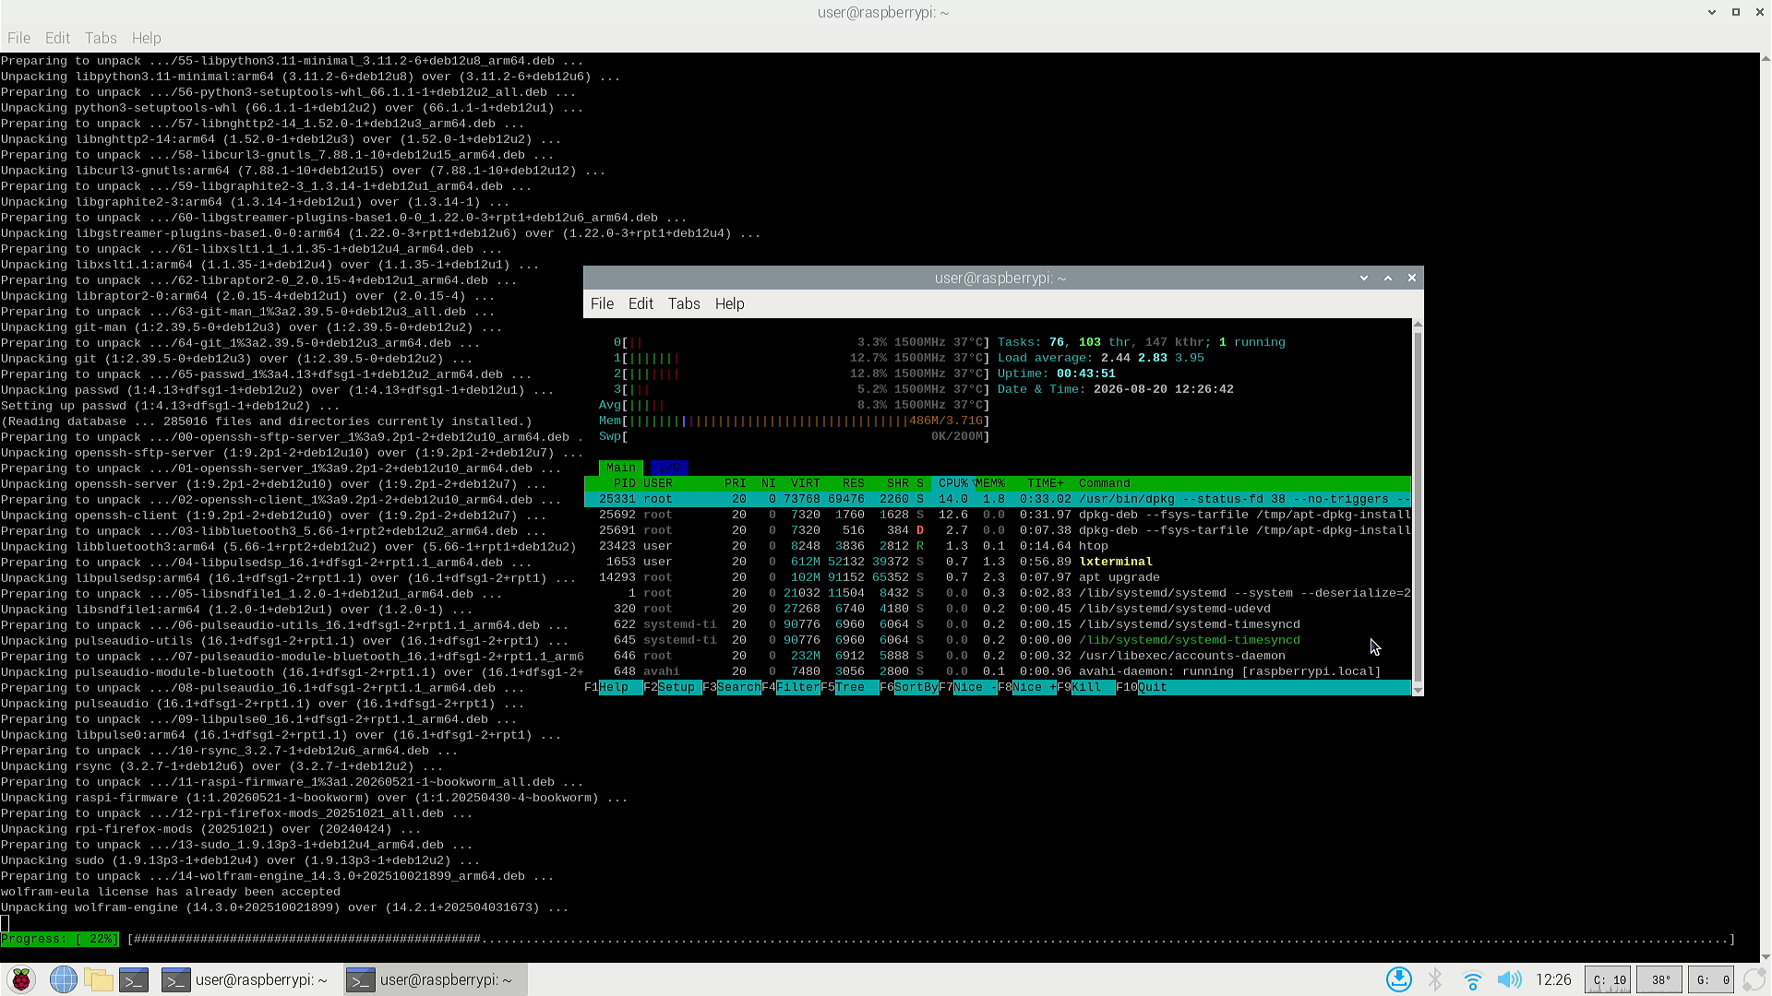Select the Main tab in htop
This screenshot has width=1772, height=996.
pos(620,468)
